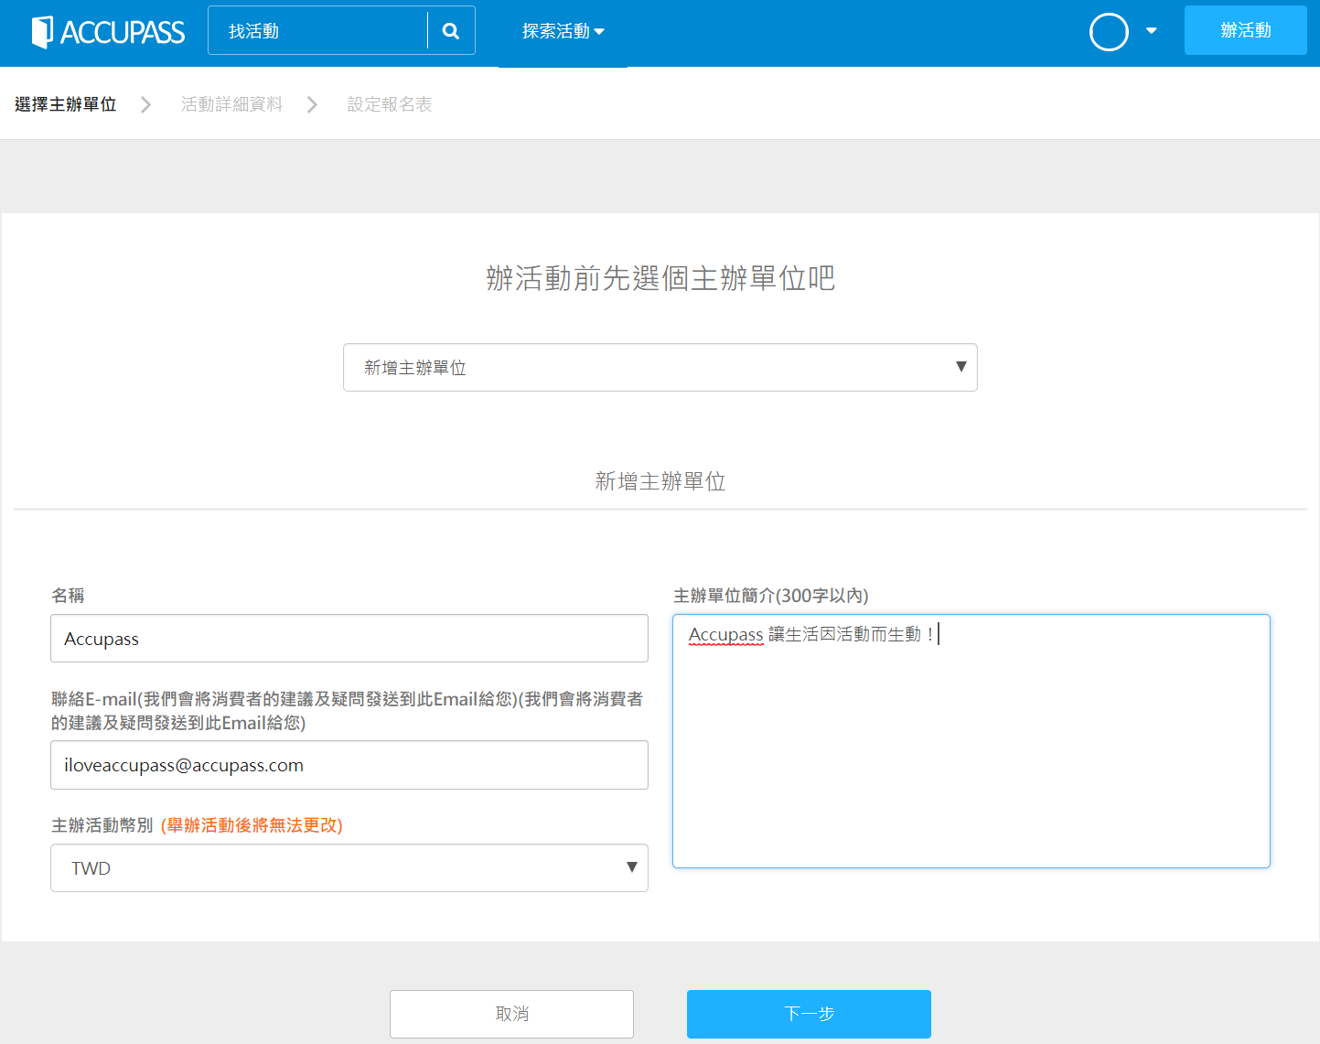Image resolution: width=1320 pixels, height=1044 pixels.
Task: Open the user avatar circle
Action: pyautogui.click(x=1109, y=32)
